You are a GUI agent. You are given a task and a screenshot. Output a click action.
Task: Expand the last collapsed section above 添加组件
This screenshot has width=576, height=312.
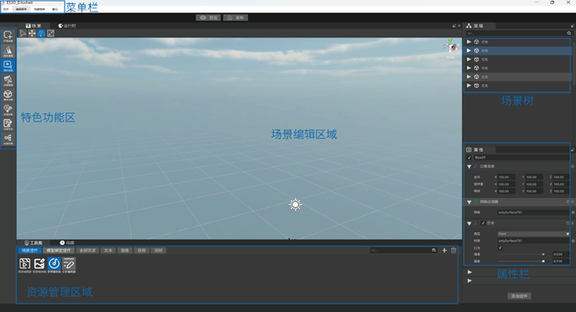tap(469, 280)
